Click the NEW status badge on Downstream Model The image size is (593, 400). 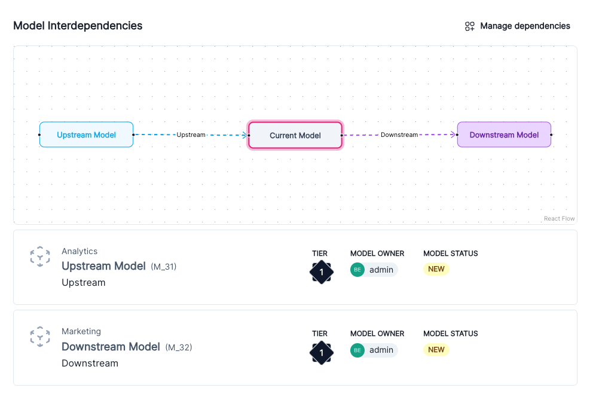click(436, 350)
